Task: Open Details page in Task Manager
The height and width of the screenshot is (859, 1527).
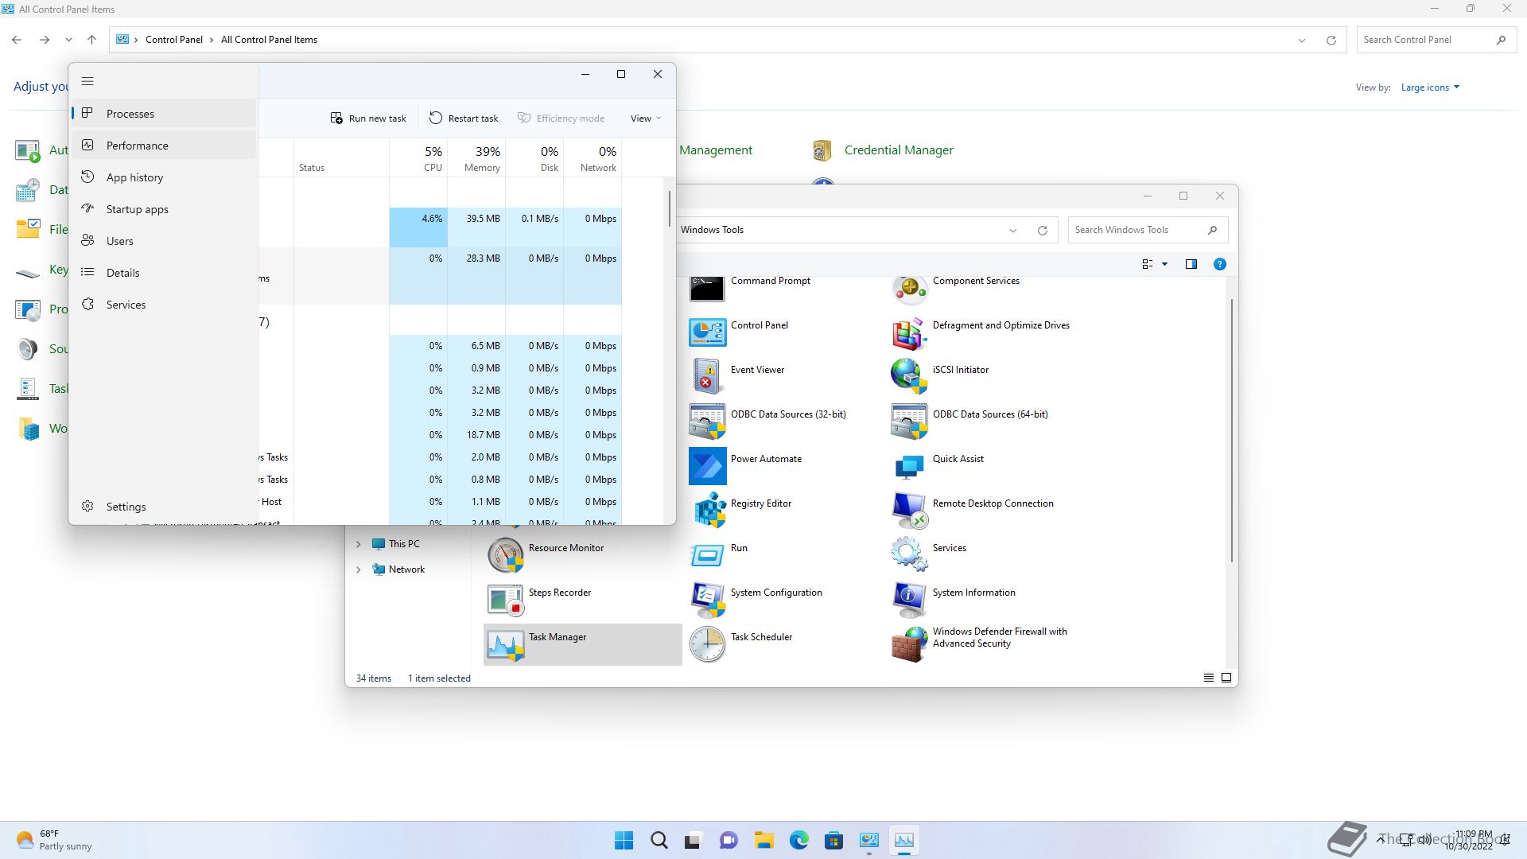Action: pyautogui.click(x=164, y=273)
